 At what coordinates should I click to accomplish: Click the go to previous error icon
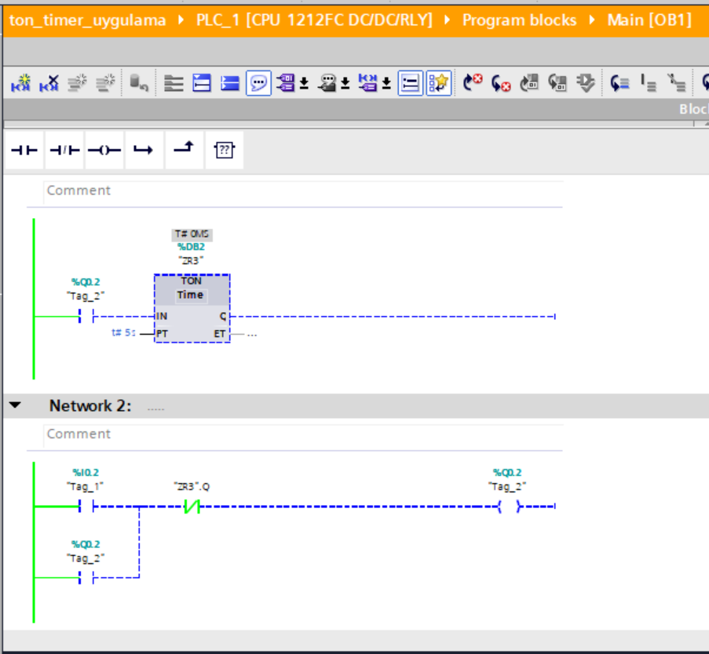[x=473, y=83]
